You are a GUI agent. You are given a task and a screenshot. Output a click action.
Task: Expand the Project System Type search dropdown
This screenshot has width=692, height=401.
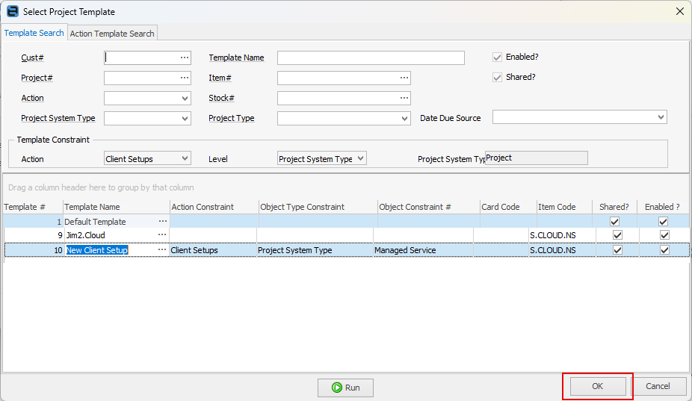pos(185,119)
